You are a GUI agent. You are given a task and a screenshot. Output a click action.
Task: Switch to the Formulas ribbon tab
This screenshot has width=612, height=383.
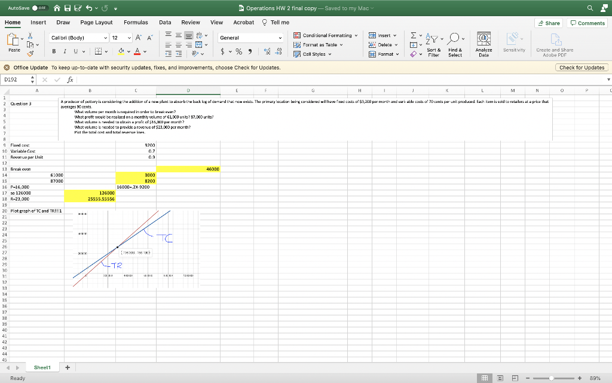[x=136, y=22]
